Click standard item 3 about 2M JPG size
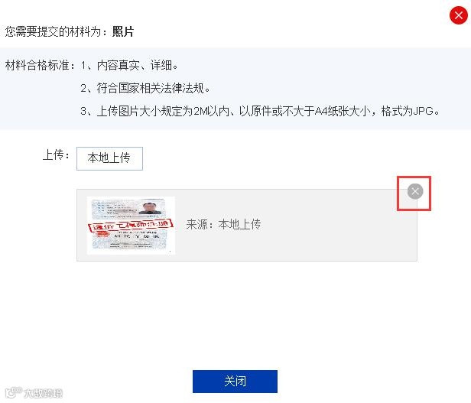 261,111
